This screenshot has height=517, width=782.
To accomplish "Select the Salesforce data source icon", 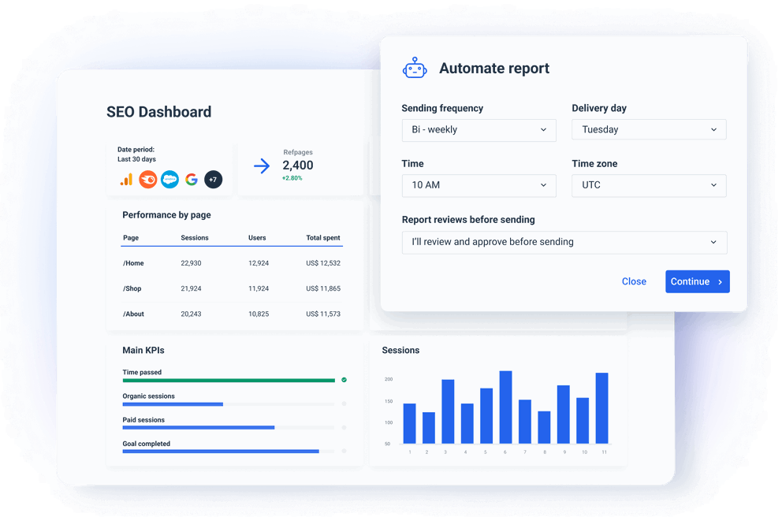I will pos(169,180).
